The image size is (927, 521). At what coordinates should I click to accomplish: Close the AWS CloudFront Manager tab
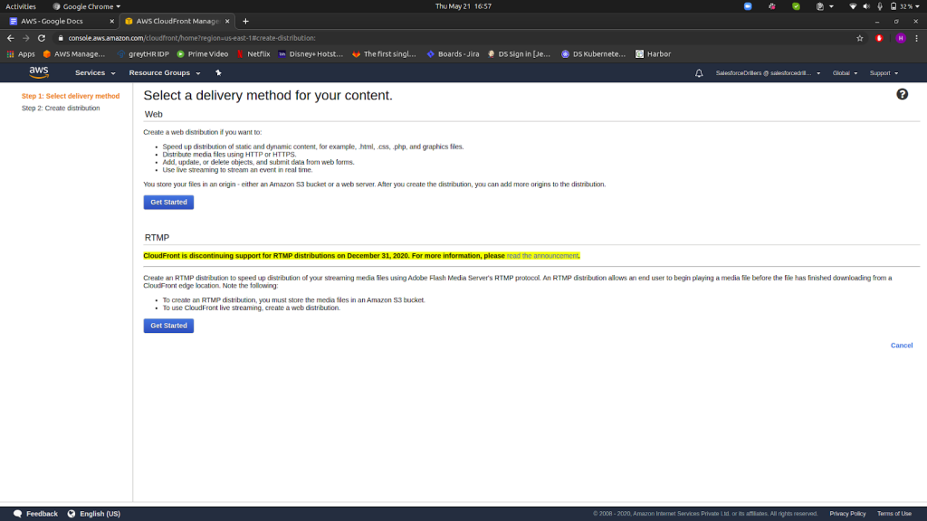[227, 22]
